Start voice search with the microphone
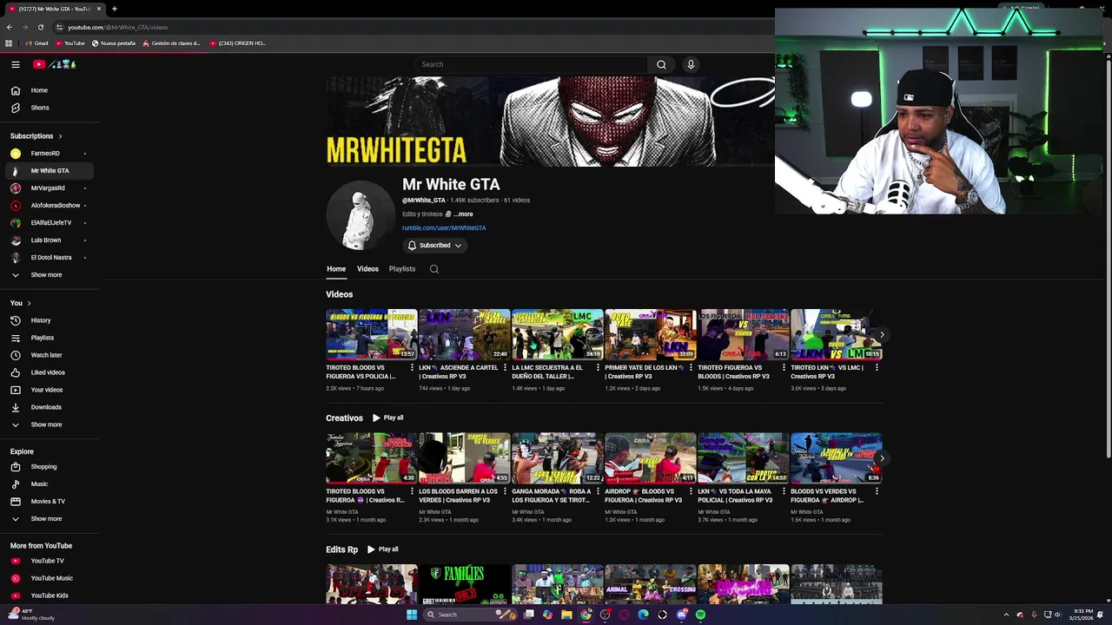 [691, 64]
